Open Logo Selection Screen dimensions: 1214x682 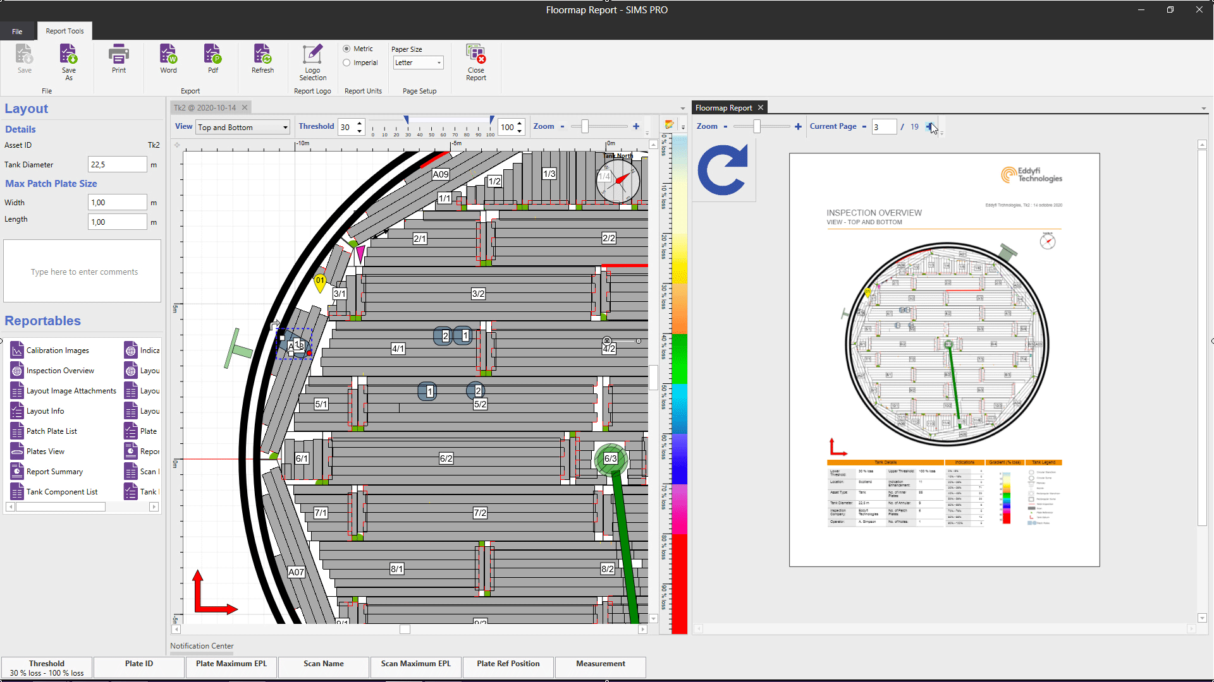[312, 62]
